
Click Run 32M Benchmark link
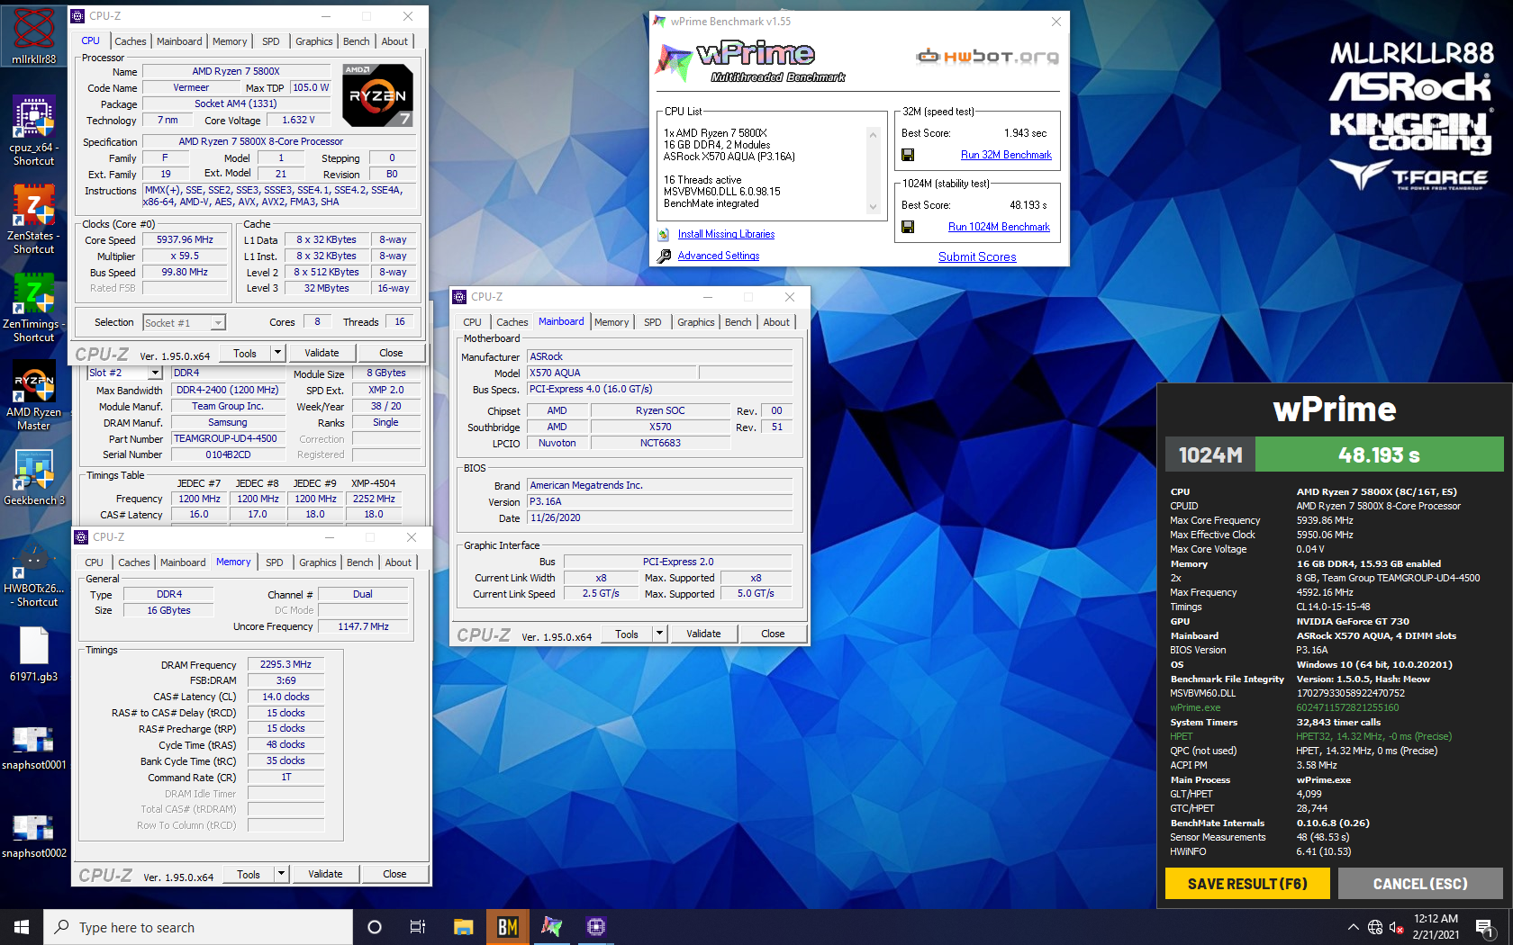coord(1006,155)
